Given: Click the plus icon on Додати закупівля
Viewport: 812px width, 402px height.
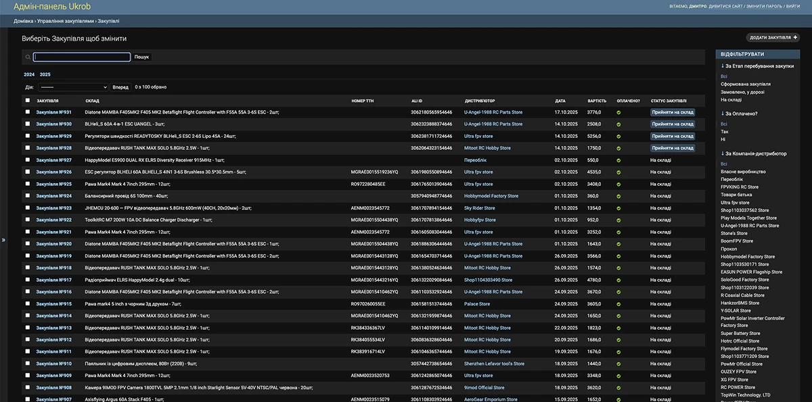Looking at the screenshot, I should click(795, 38).
